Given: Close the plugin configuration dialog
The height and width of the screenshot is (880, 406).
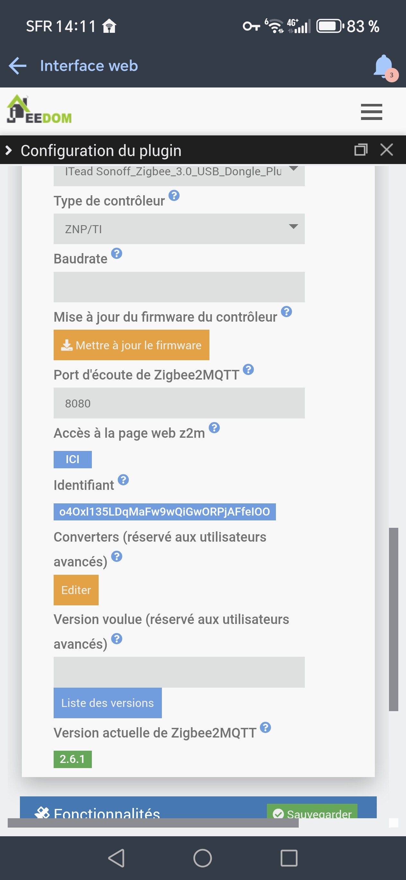Looking at the screenshot, I should 386,150.
